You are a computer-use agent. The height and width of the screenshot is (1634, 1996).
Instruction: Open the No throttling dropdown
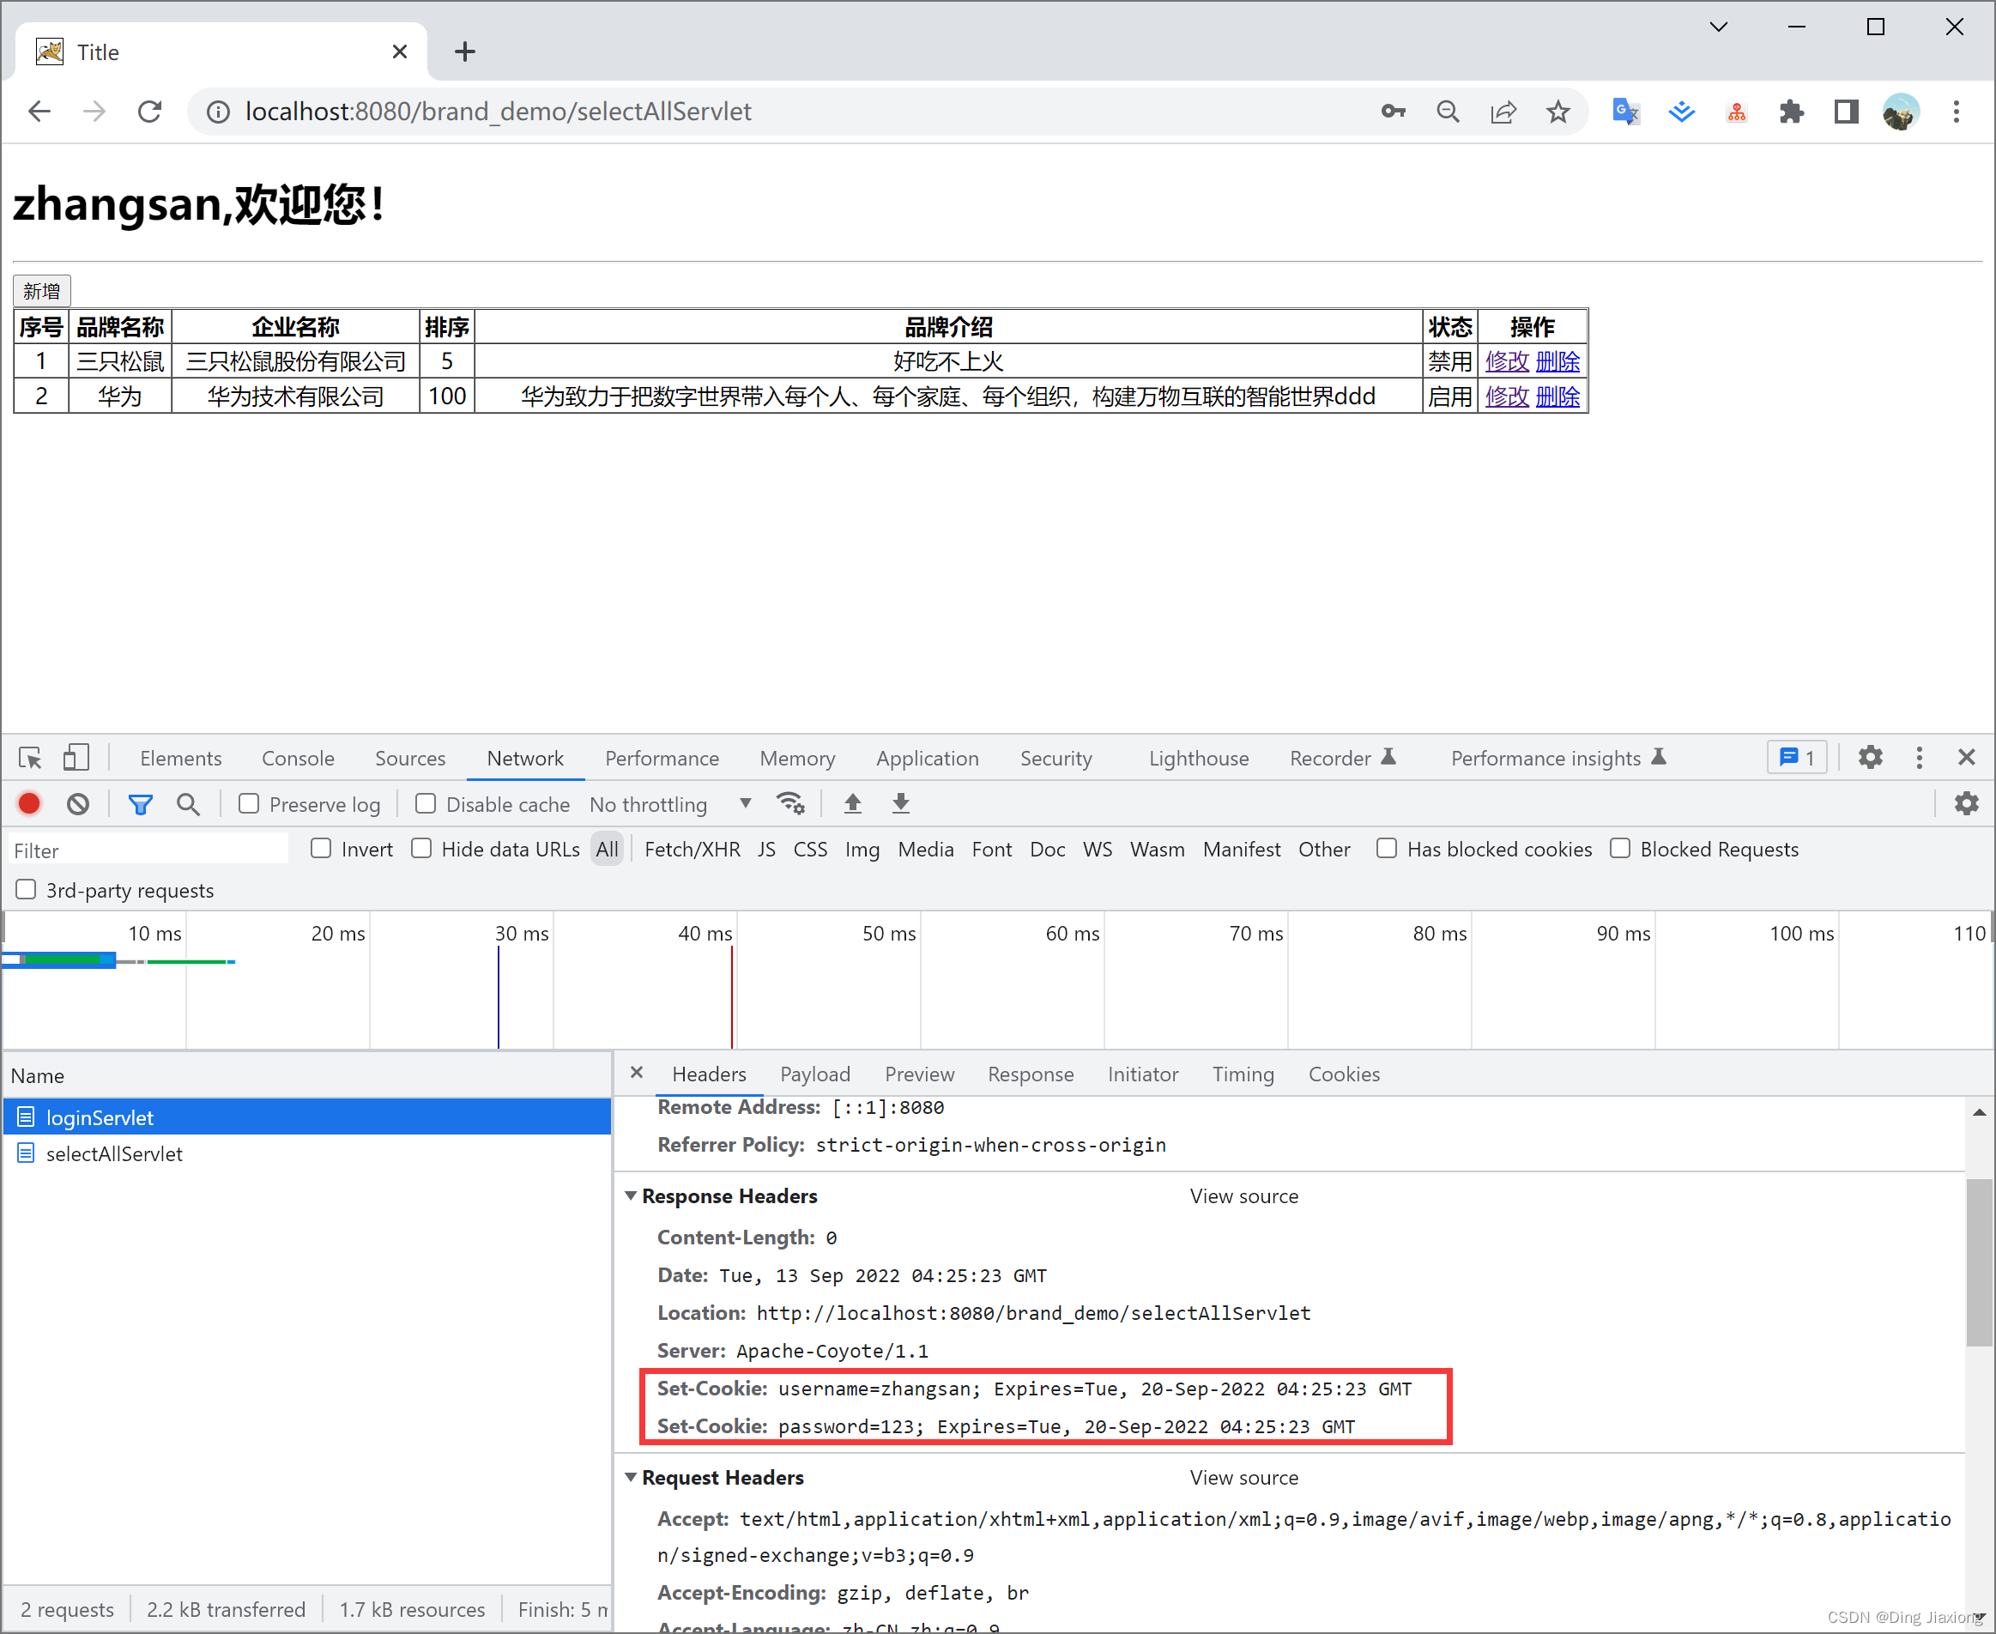[669, 804]
